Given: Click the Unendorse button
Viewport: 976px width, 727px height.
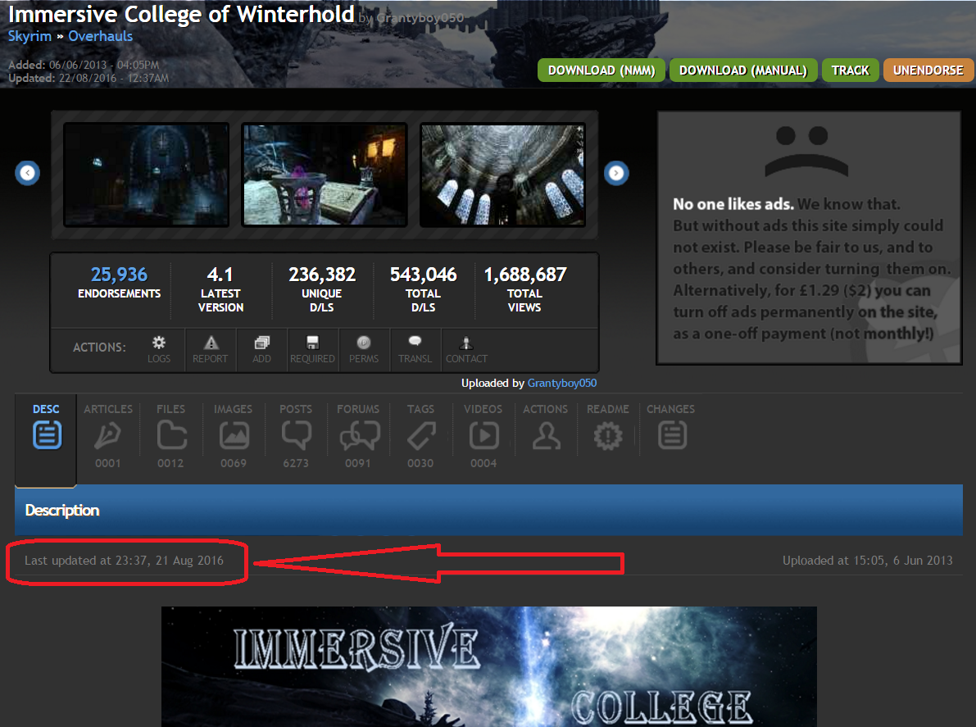Looking at the screenshot, I should (x=928, y=70).
